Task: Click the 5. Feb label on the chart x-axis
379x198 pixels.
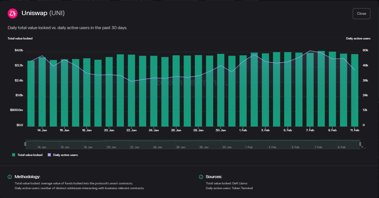Action: [x=288, y=130]
